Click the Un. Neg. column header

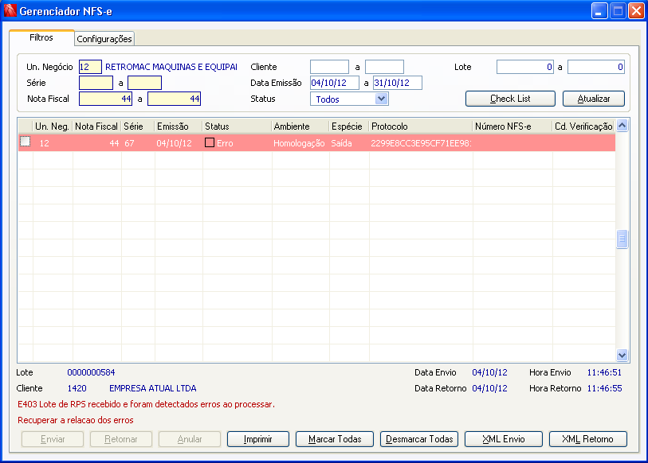click(x=52, y=126)
